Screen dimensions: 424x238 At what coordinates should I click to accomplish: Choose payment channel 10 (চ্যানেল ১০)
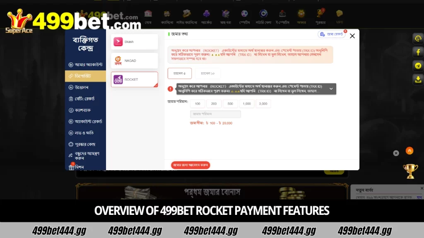coord(208,74)
